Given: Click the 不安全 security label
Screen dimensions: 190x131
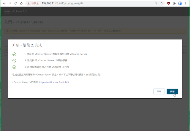Looking at the screenshot, I should (x=35, y=3).
